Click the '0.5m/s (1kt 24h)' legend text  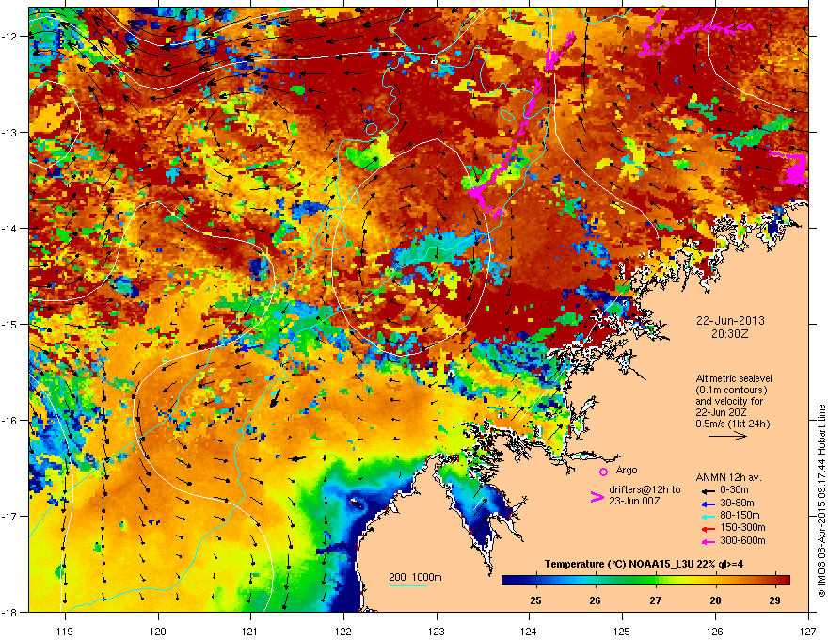(x=734, y=424)
